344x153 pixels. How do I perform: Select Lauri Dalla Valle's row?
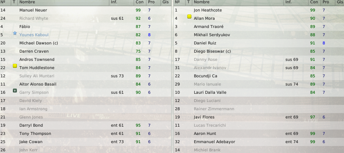point(259,93)
